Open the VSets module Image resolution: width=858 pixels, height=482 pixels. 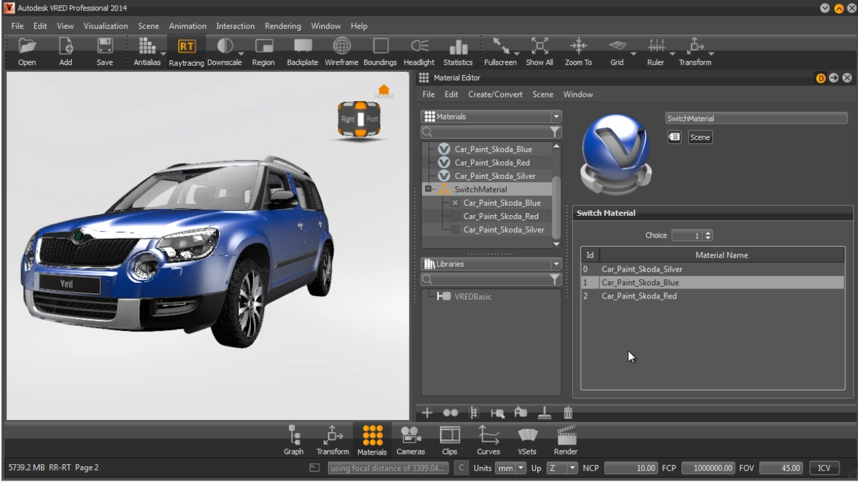[x=527, y=441]
